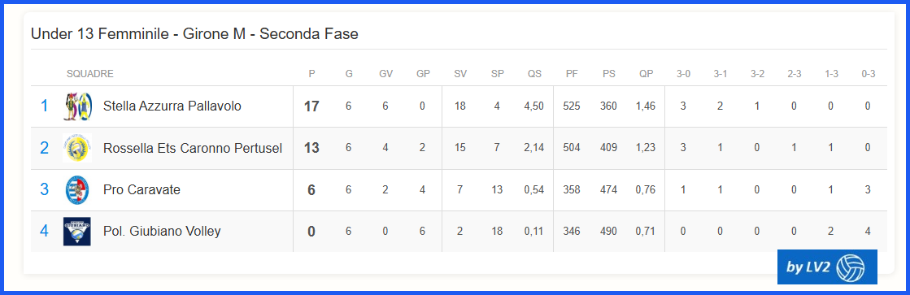The image size is (910, 295).
Task: Click the Stella Azzurra Pallavolo team logo
Action: click(x=77, y=106)
